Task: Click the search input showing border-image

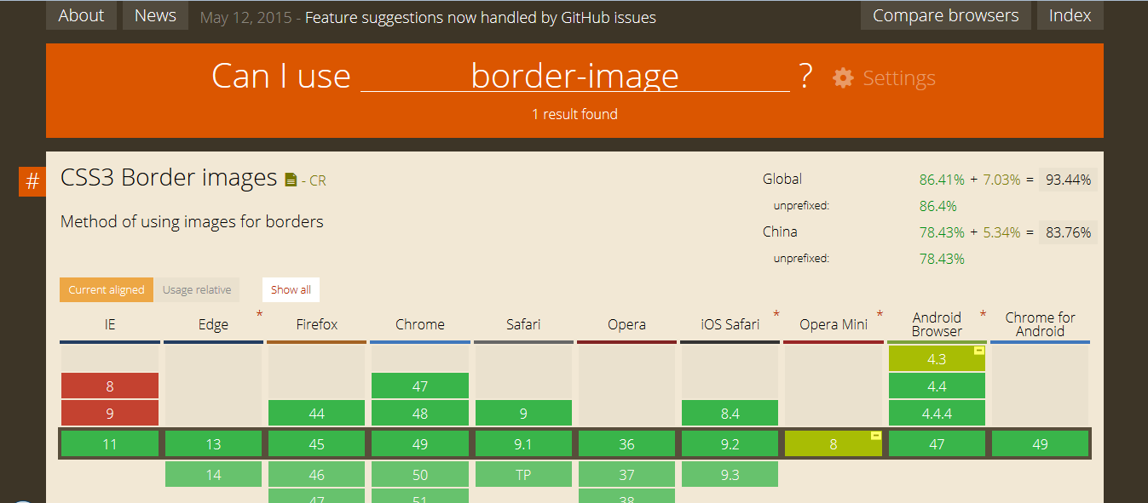Action: pos(574,76)
